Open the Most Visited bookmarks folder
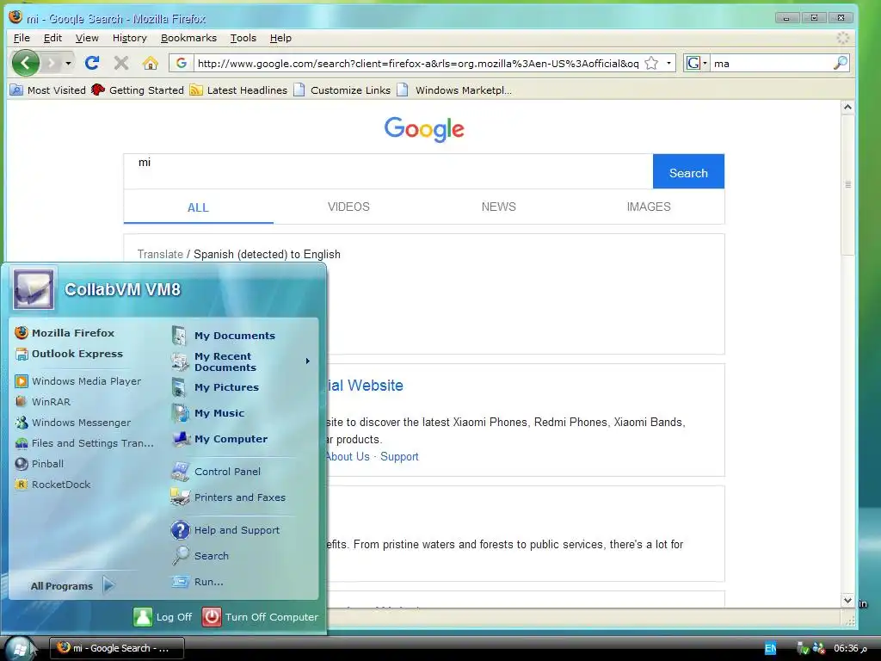Image resolution: width=881 pixels, height=661 pixels. (x=48, y=90)
